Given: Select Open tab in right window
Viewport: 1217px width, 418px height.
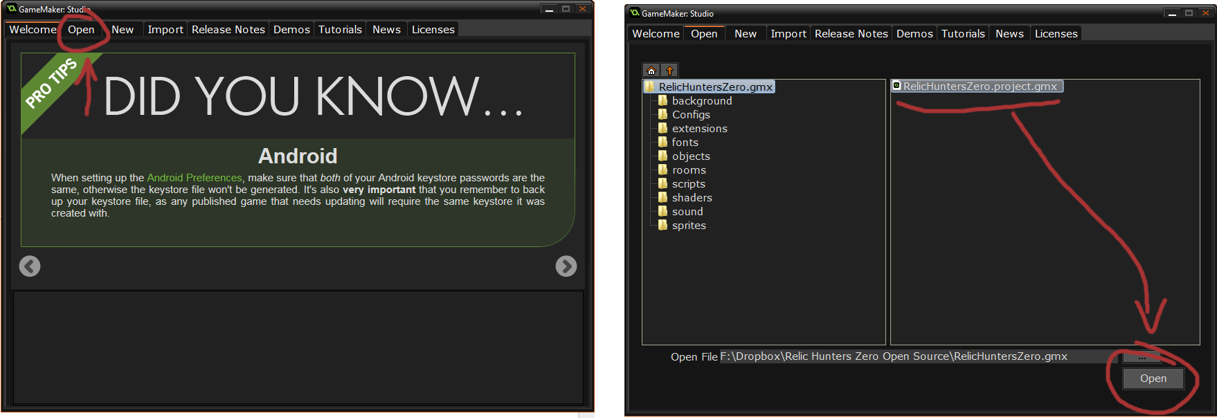Looking at the screenshot, I should point(704,33).
